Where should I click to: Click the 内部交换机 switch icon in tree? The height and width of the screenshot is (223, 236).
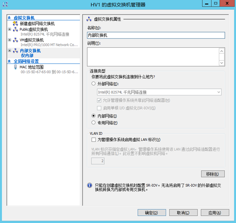click(15, 51)
